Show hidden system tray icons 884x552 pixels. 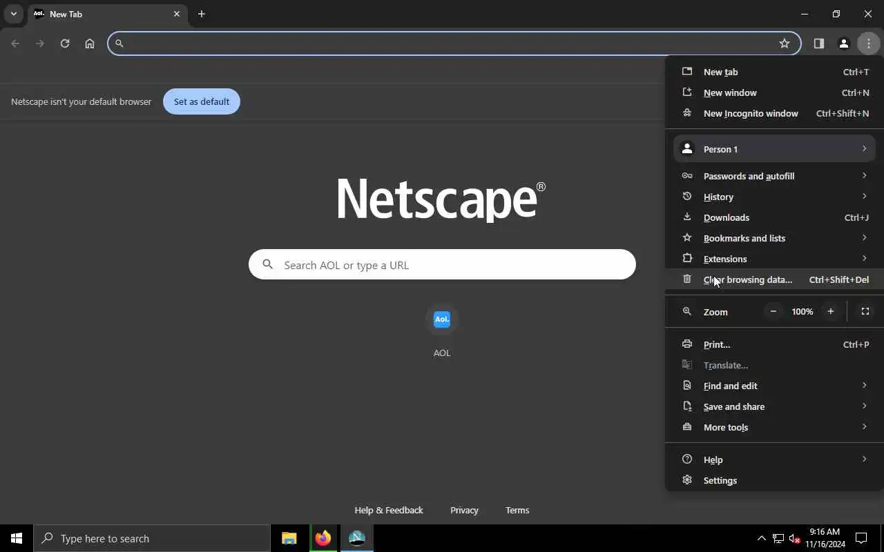pos(762,538)
